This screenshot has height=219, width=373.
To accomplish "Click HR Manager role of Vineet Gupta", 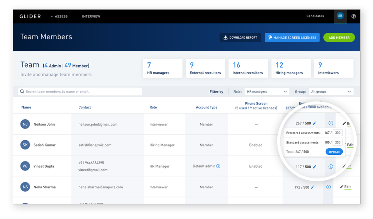I will pyautogui.click(x=160, y=166).
